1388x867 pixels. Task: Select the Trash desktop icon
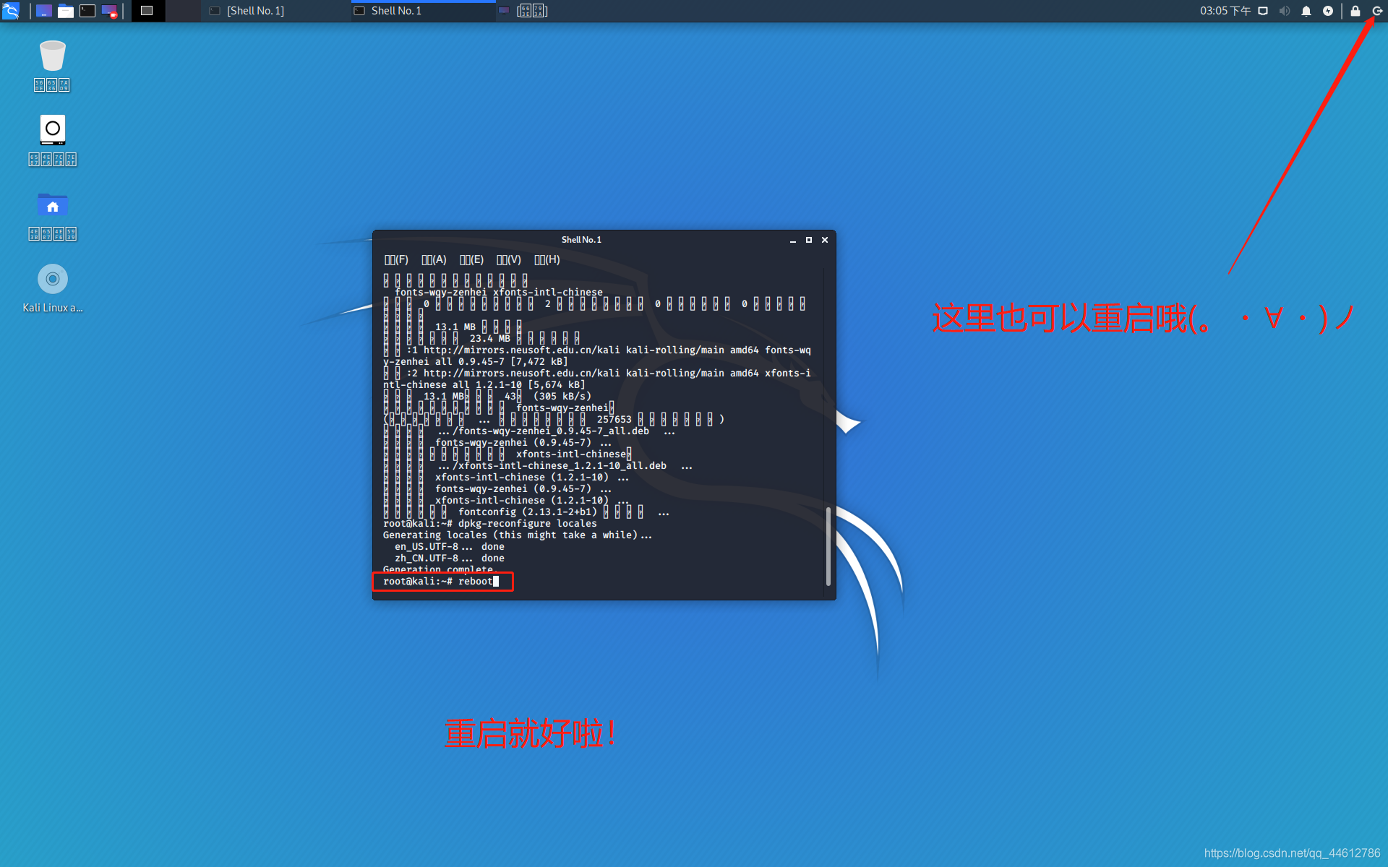[x=53, y=66]
